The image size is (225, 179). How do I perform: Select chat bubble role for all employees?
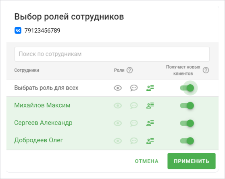134,88
